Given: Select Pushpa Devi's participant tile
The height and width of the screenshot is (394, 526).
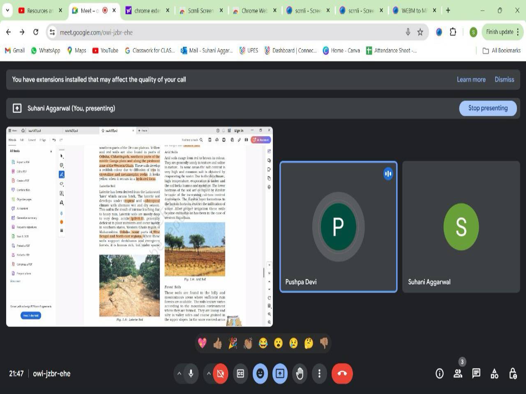Looking at the screenshot, I should 339,227.
